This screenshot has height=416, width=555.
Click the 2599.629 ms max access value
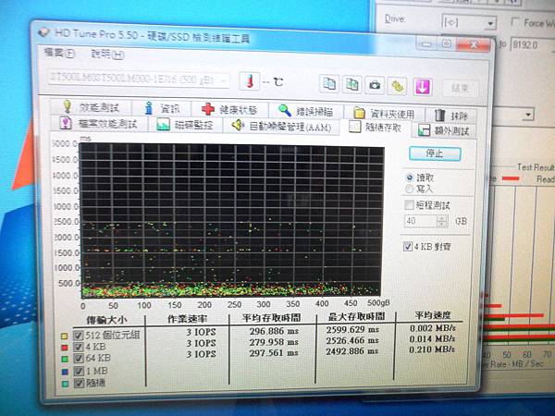coord(352,330)
